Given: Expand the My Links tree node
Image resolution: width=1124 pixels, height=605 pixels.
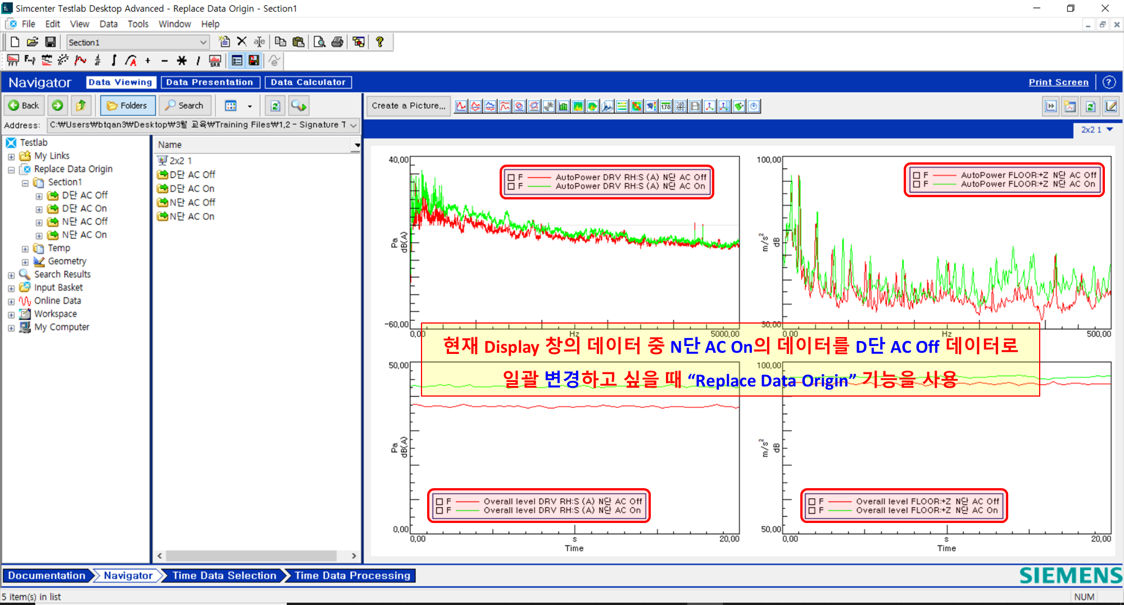Looking at the screenshot, I should (11, 156).
